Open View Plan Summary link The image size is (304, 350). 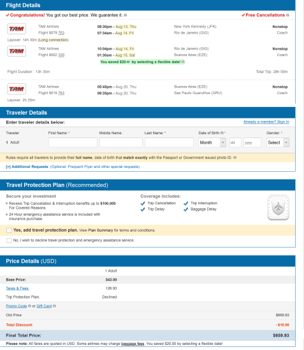[x=96, y=230]
